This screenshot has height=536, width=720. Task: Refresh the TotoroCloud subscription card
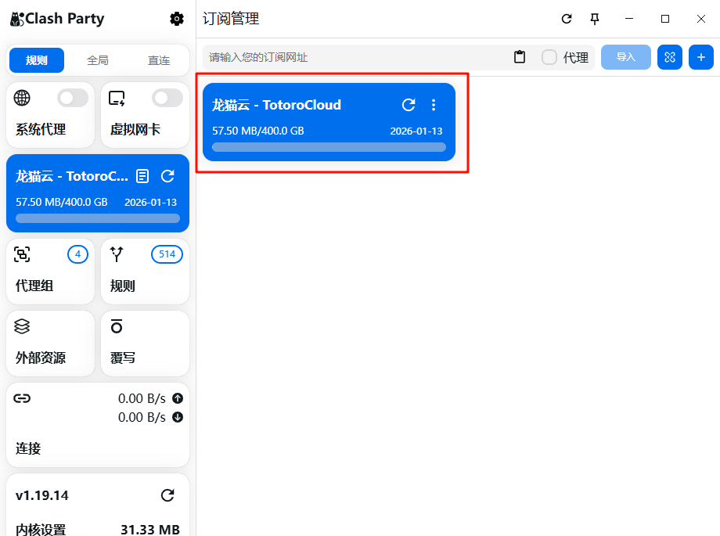click(409, 105)
